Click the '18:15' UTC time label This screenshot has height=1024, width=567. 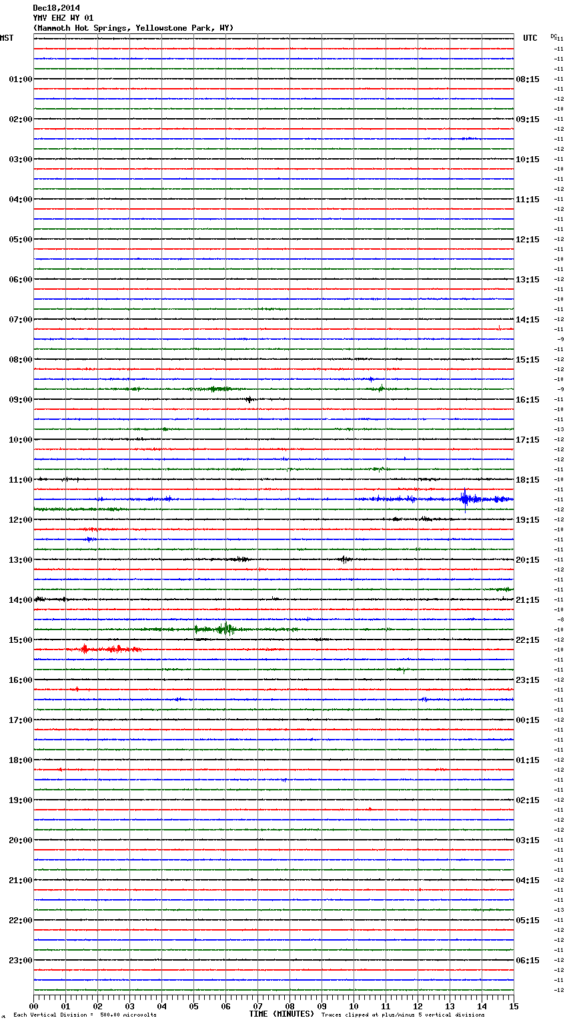click(528, 480)
